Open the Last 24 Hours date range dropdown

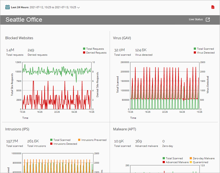[x=79, y=7]
